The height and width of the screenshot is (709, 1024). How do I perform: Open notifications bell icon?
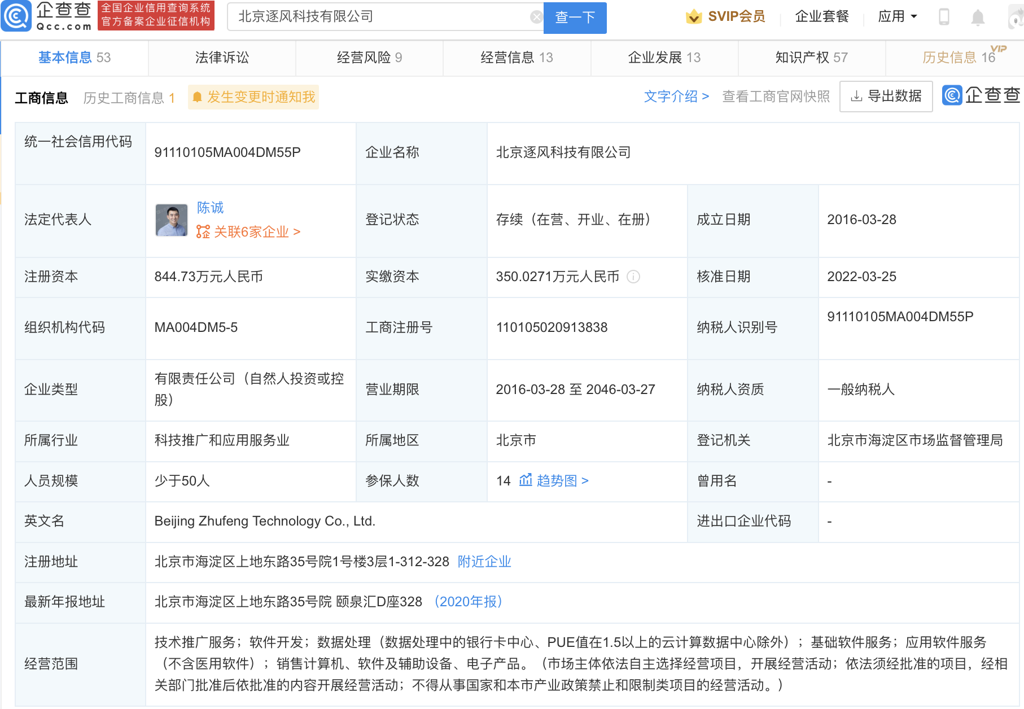click(978, 18)
